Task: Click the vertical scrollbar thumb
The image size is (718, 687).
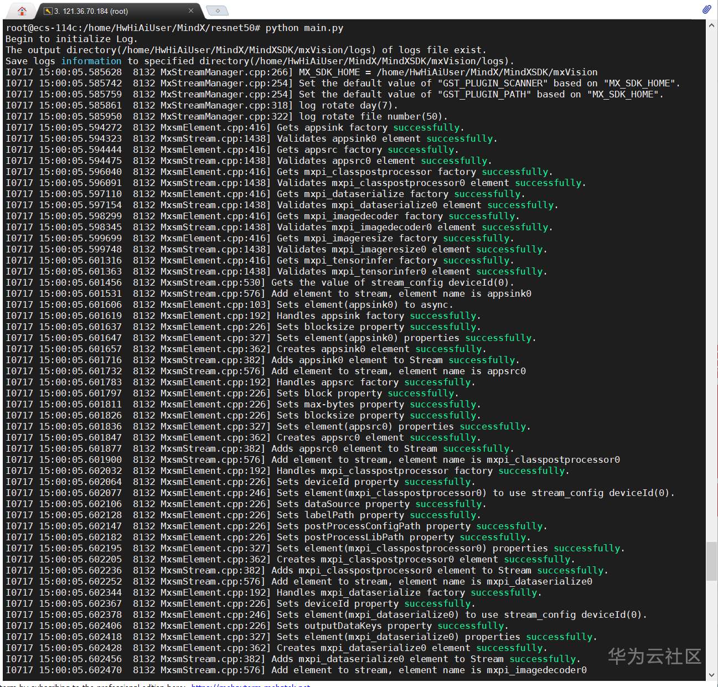Action: tap(712, 561)
